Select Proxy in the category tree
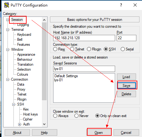The height and width of the screenshot is (137, 142). click(x=21, y=89)
